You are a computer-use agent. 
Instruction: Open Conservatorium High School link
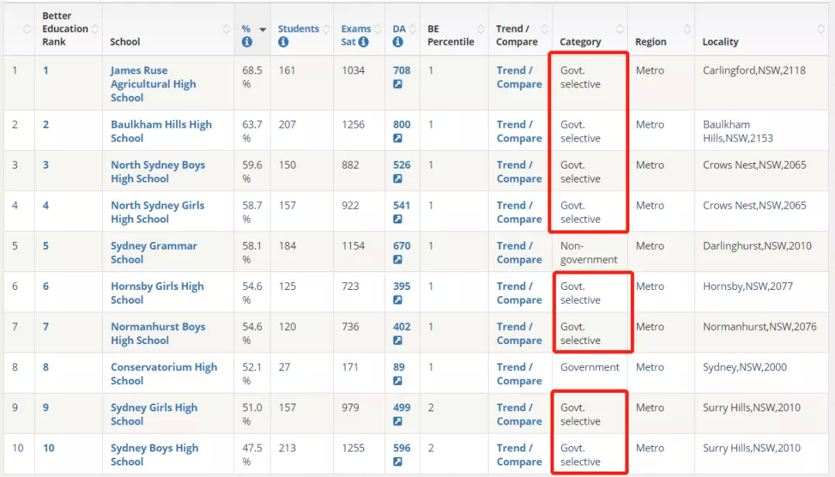point(163,374)
